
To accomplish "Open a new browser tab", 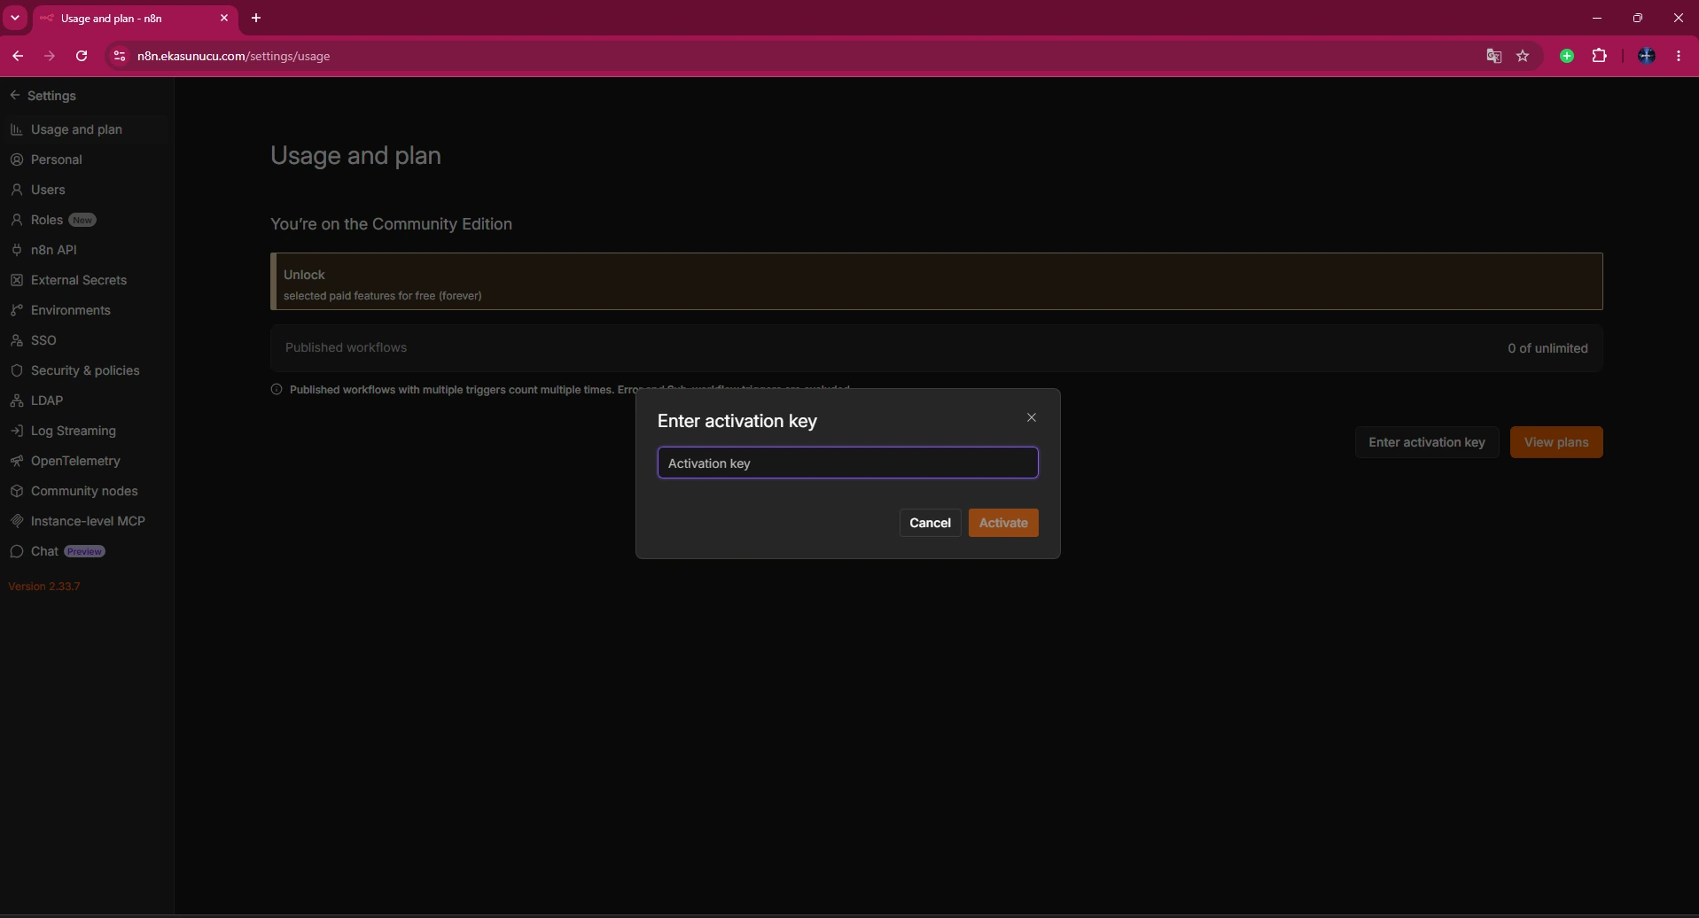I will pyautogui.click(x=256, y=18).
